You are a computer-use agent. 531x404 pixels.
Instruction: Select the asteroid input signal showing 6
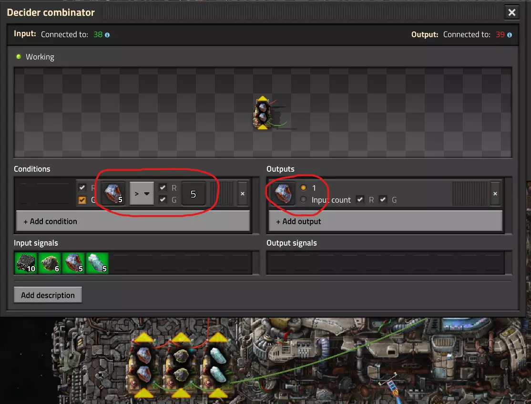pyautogui.click(x=50, y=263)
